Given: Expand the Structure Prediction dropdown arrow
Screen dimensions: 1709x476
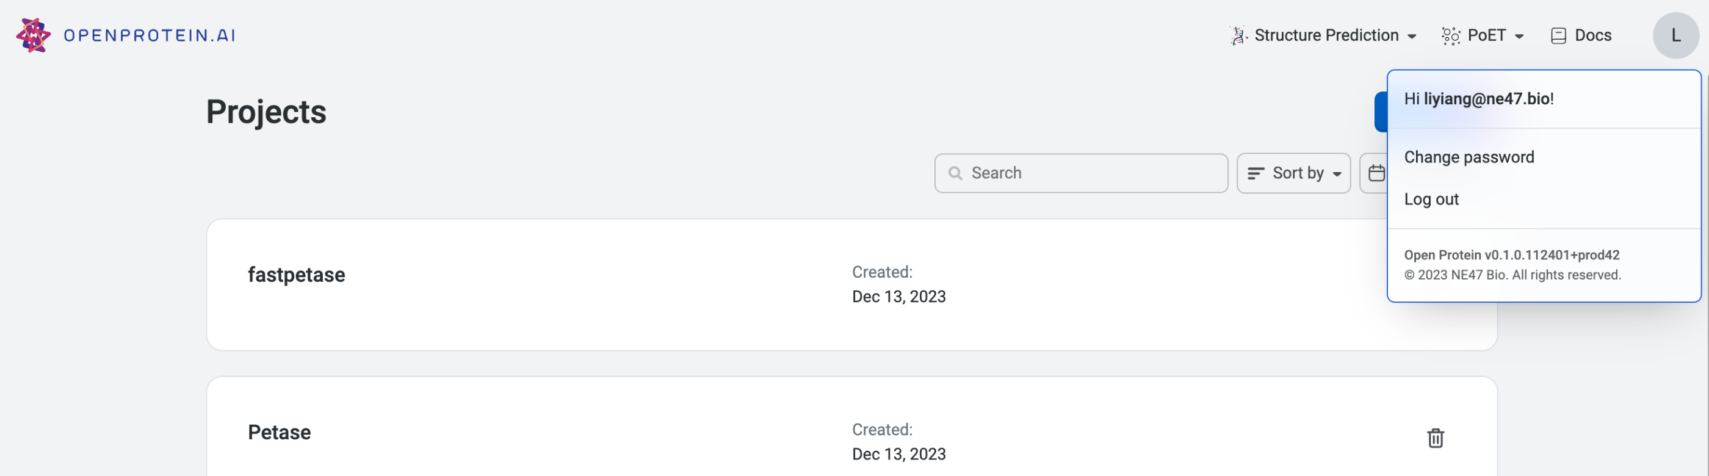Looking at the screenshot, I should (x=1412, y=37).
